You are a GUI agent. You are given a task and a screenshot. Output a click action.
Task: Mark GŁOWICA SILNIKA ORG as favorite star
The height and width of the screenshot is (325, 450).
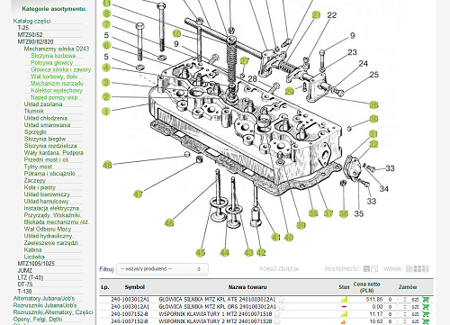pyautogui.click(x=281, y=307)
